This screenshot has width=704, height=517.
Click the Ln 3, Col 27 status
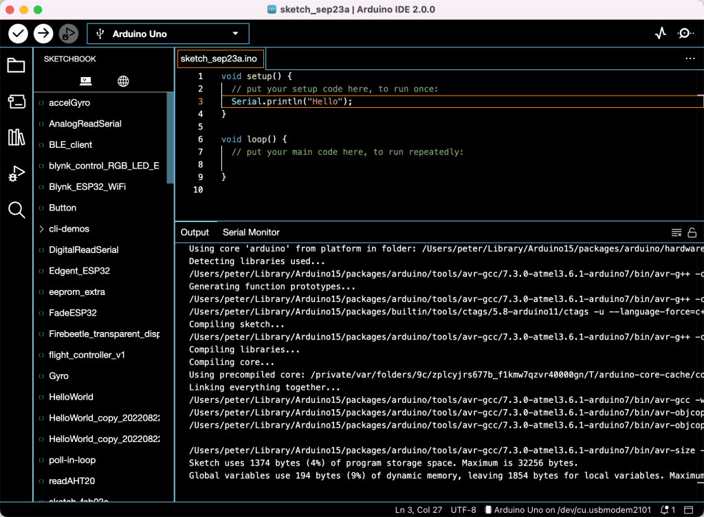[419, 510]
